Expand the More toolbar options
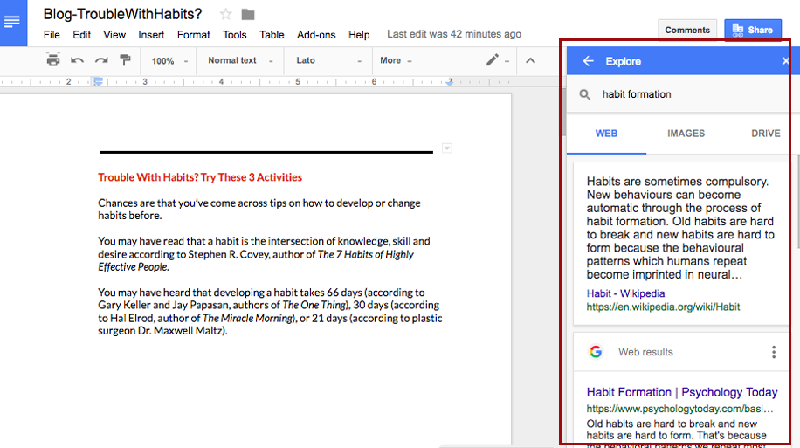 coord(396,60)
